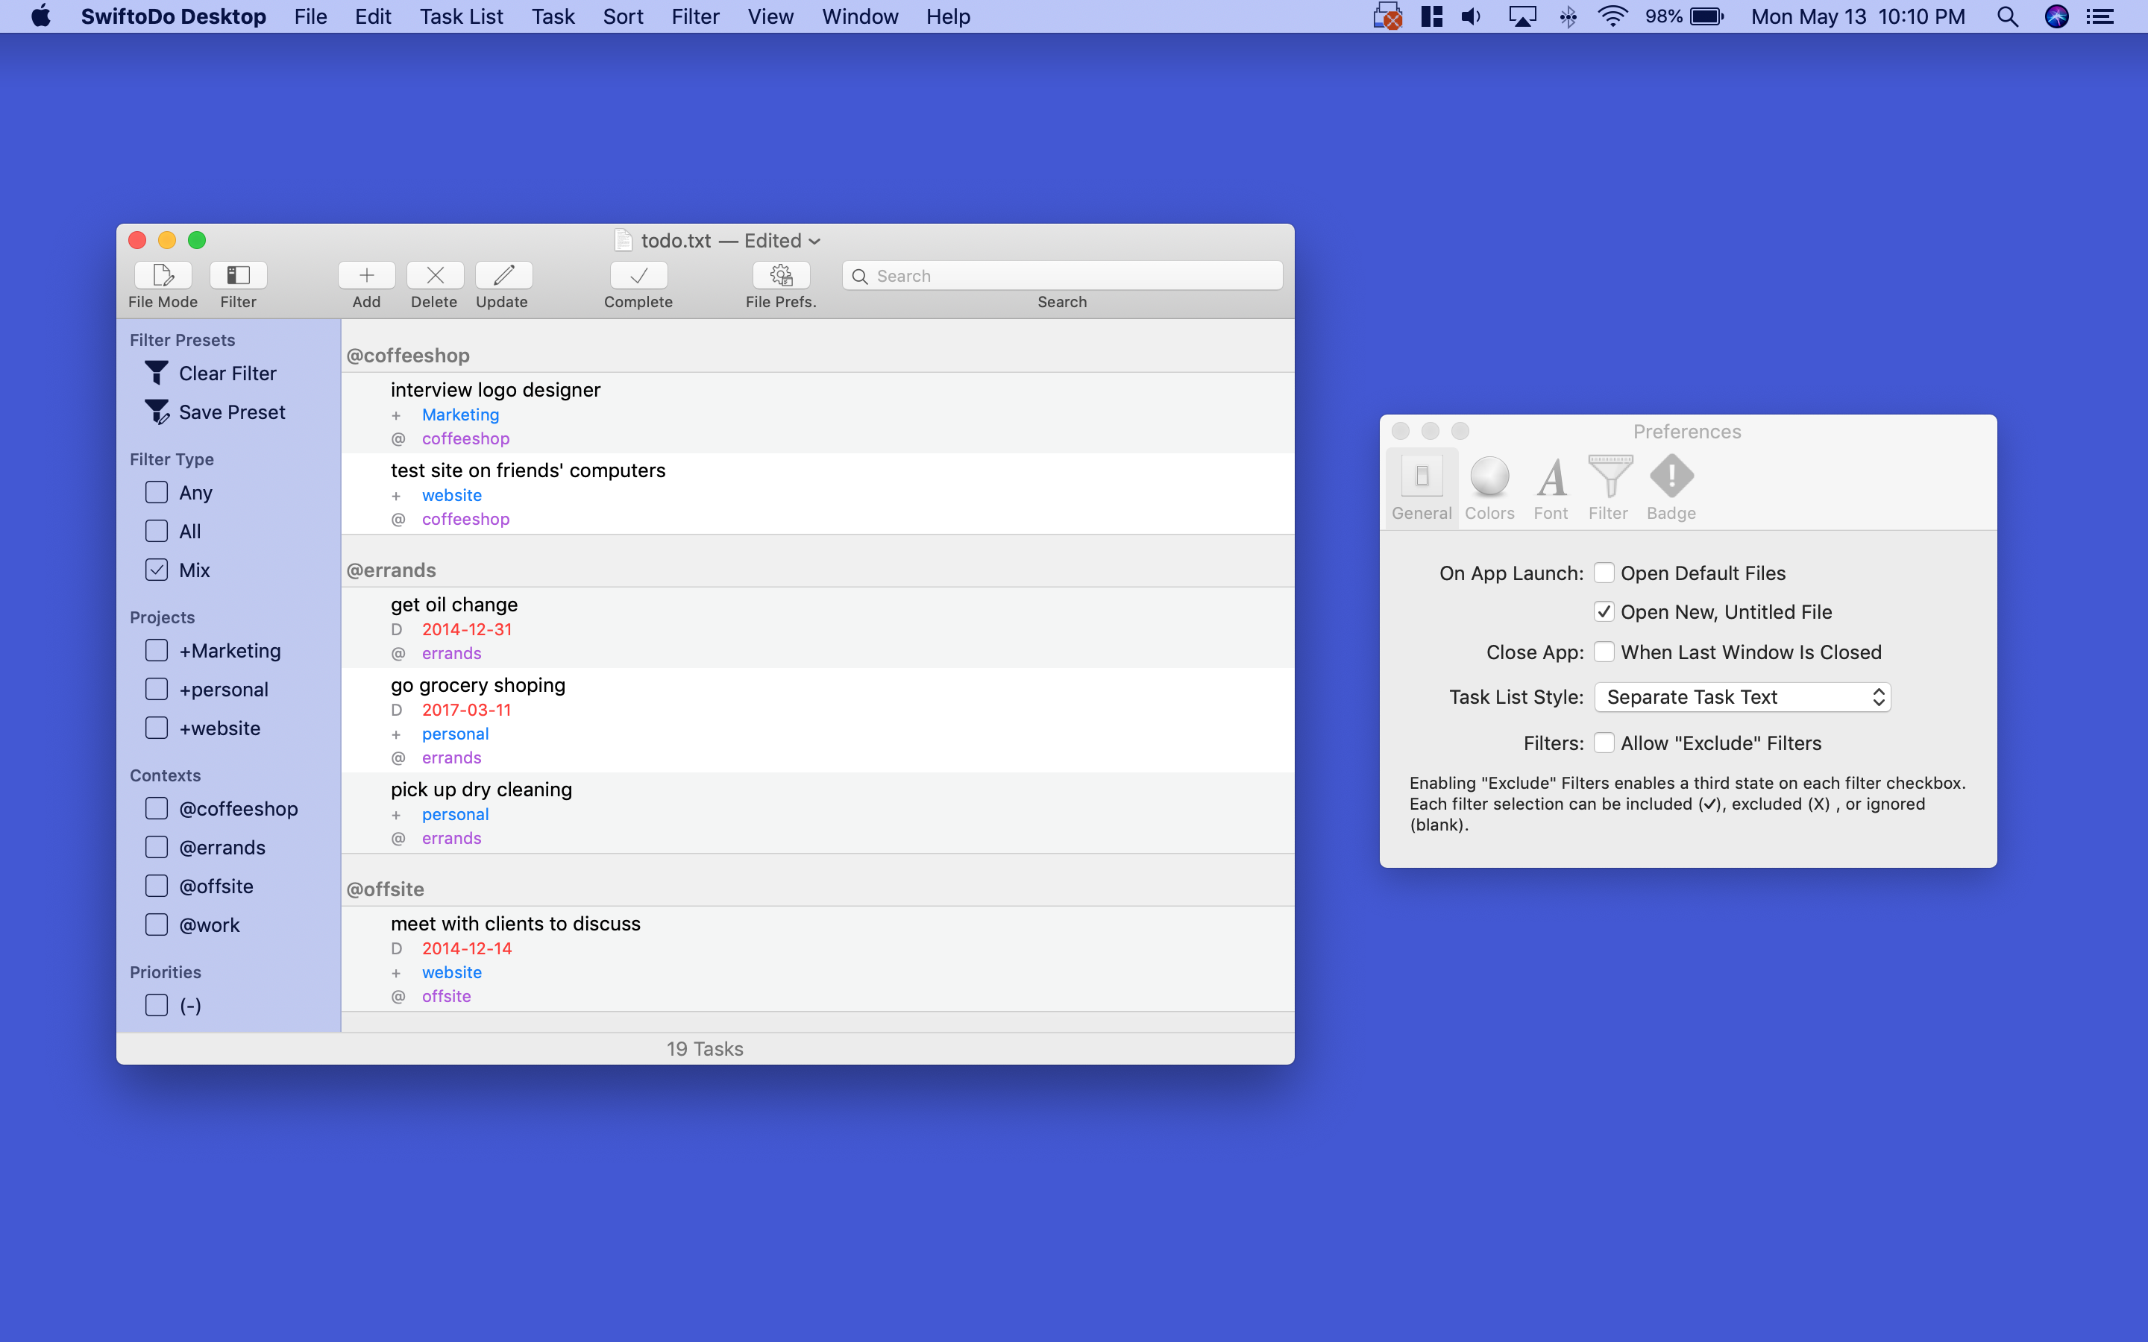The image size is (2148, 1342).
Task: Check the @coffeeshop context filter
Action: (x=156, y=807)
